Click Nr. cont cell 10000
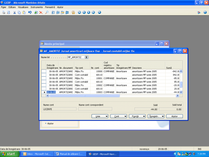209x157 pixels. point(97,71)
